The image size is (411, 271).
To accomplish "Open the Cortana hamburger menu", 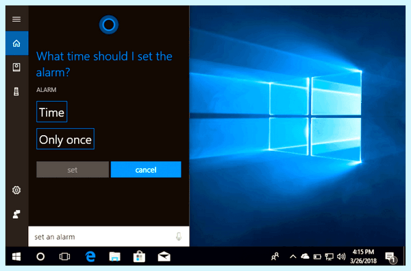I will 16,19.
